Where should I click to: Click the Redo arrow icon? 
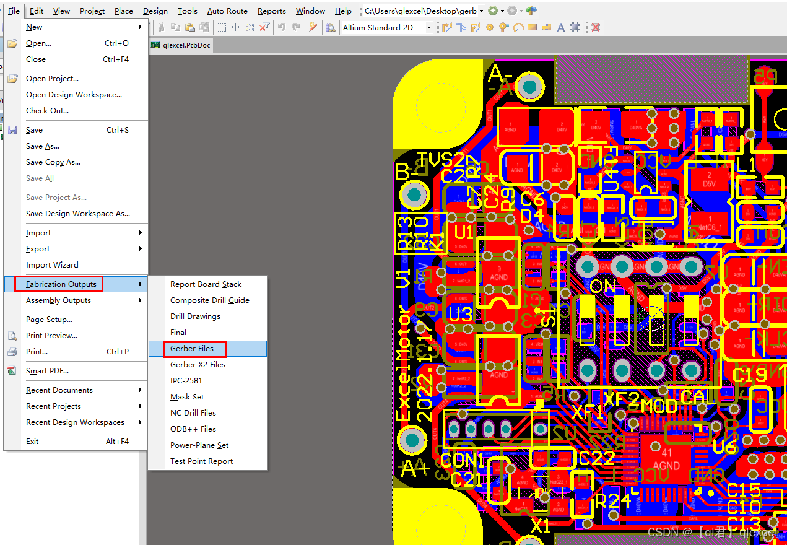[296, 27]
